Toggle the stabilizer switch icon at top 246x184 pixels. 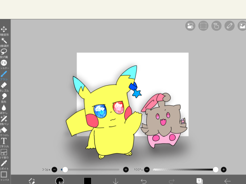point(190,26)
